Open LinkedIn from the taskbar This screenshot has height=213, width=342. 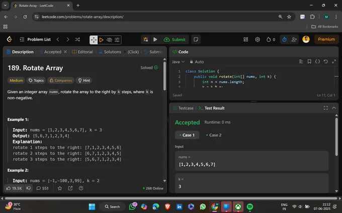(x=179, y=206)
